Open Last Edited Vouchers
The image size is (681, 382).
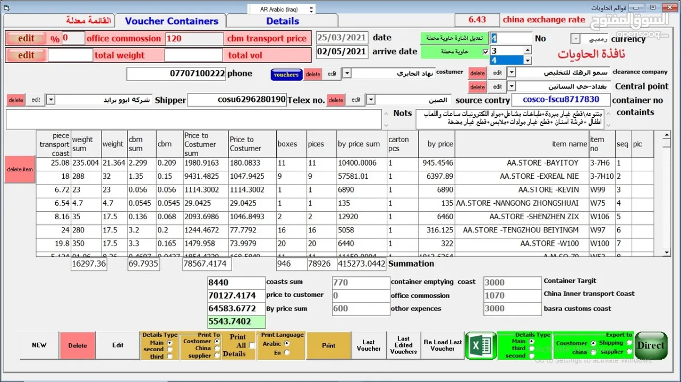click(x=404, y=345)
